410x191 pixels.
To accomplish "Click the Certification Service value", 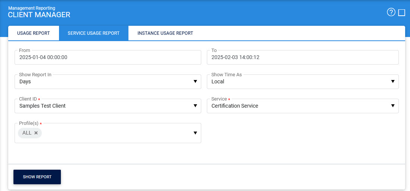I will (235, 106).
